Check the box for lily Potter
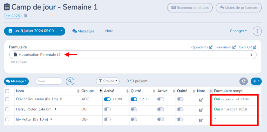Viewport: 267px width, 132px height. coord(7,120)
